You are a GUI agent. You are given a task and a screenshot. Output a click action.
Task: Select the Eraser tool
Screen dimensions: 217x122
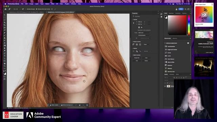click(4, 43)
